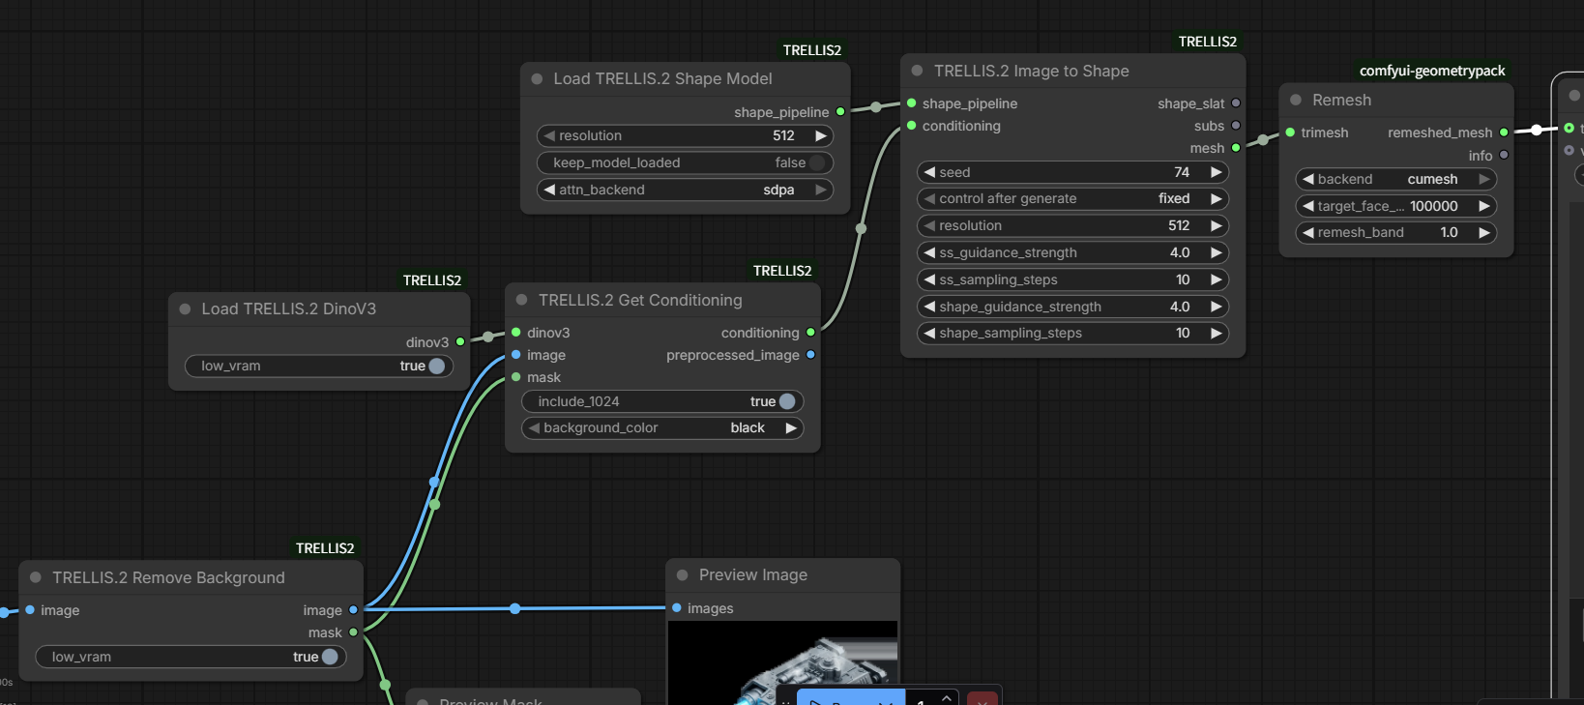Viewport: 1584px width, 705px height.
Task: Click the TRELLIS.2 Get Conditioning title
Action: coord(640,300)
